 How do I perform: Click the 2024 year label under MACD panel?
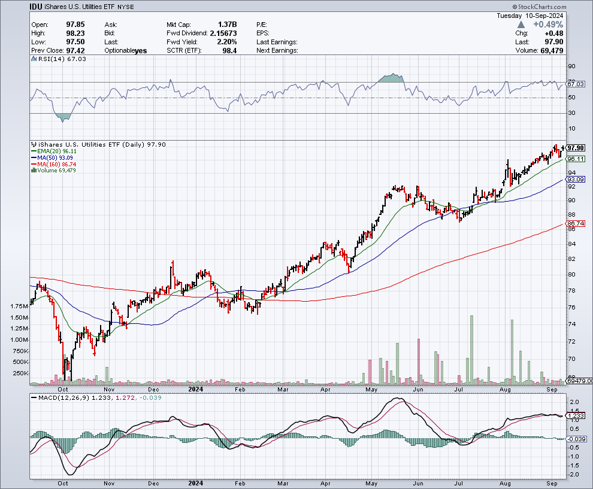click(x=195, y=482)
